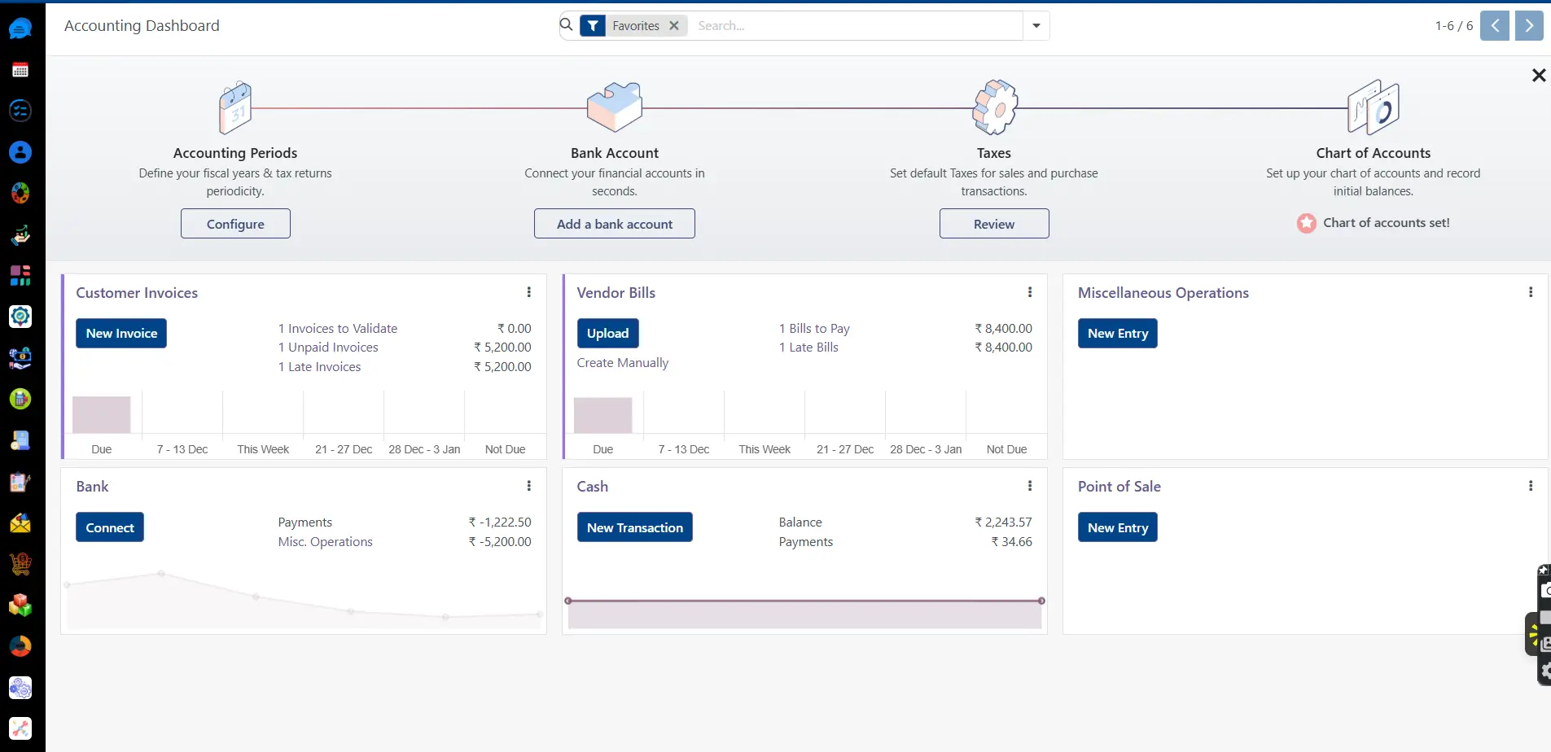The width and height of the screenshot is (1551, 752).
Task: Click the 1 Late Invoices link
Action: [319, 366]
